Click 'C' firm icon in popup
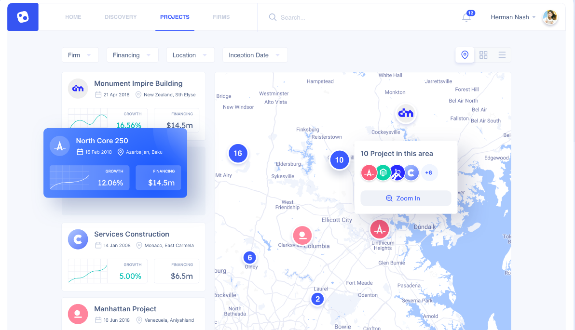Image resolution: width=575 pixels, height=330 pixels. (411, 172)
